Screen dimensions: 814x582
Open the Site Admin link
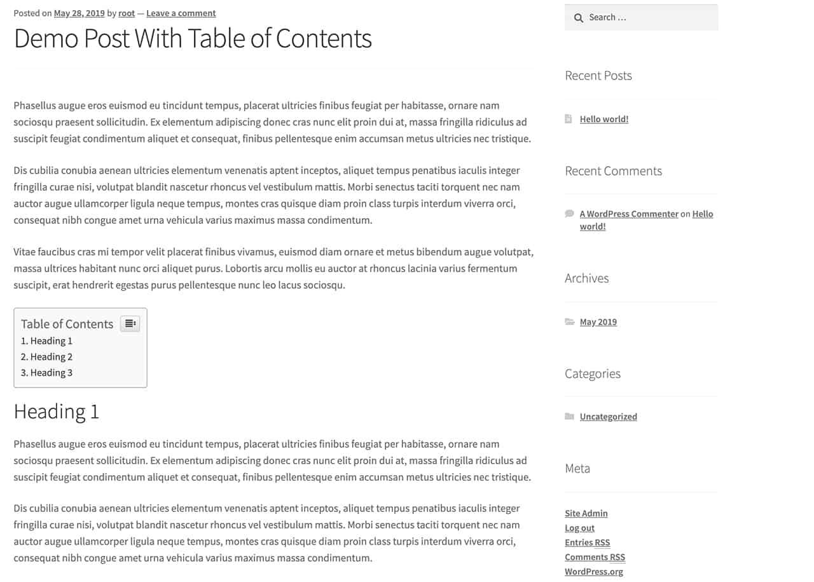pyautogui.click(x=586, y=513)
